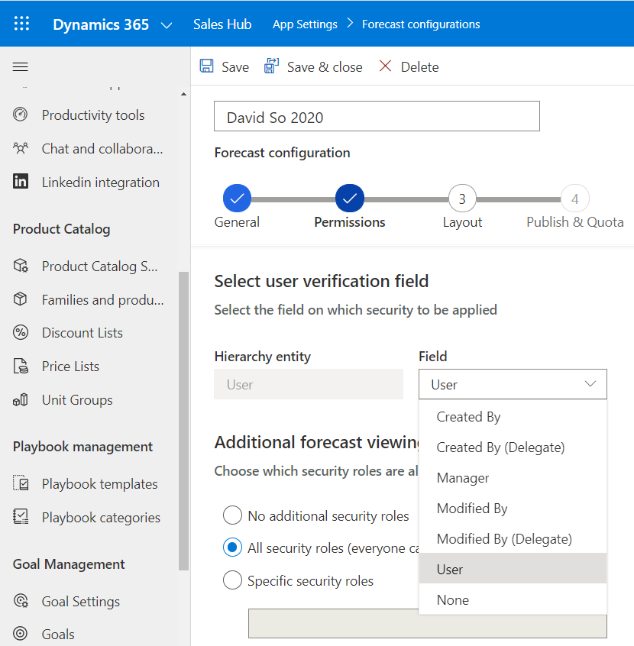Click the Delete X icon
The width and height of the screenshot is (634, 646).
(x=386, y=66)
